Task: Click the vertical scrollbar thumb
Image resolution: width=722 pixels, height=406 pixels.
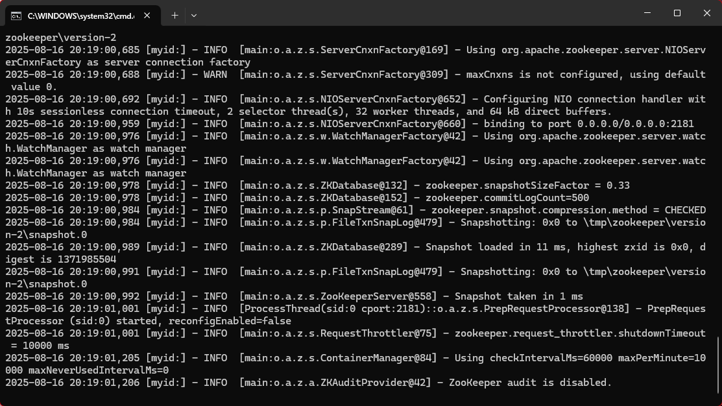Action: coord(718,366)
